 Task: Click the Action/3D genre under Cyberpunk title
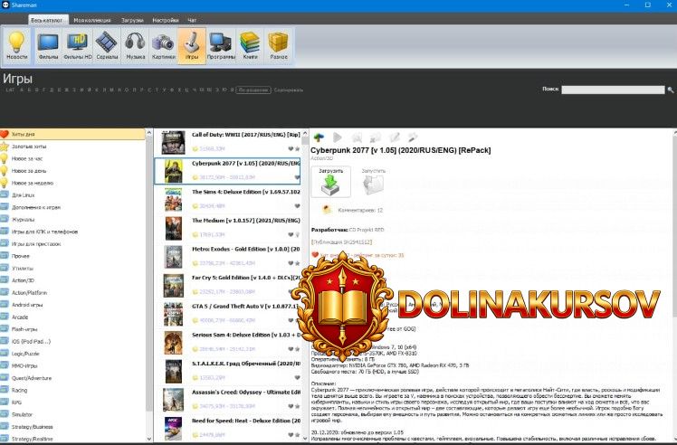click(321, 158)
